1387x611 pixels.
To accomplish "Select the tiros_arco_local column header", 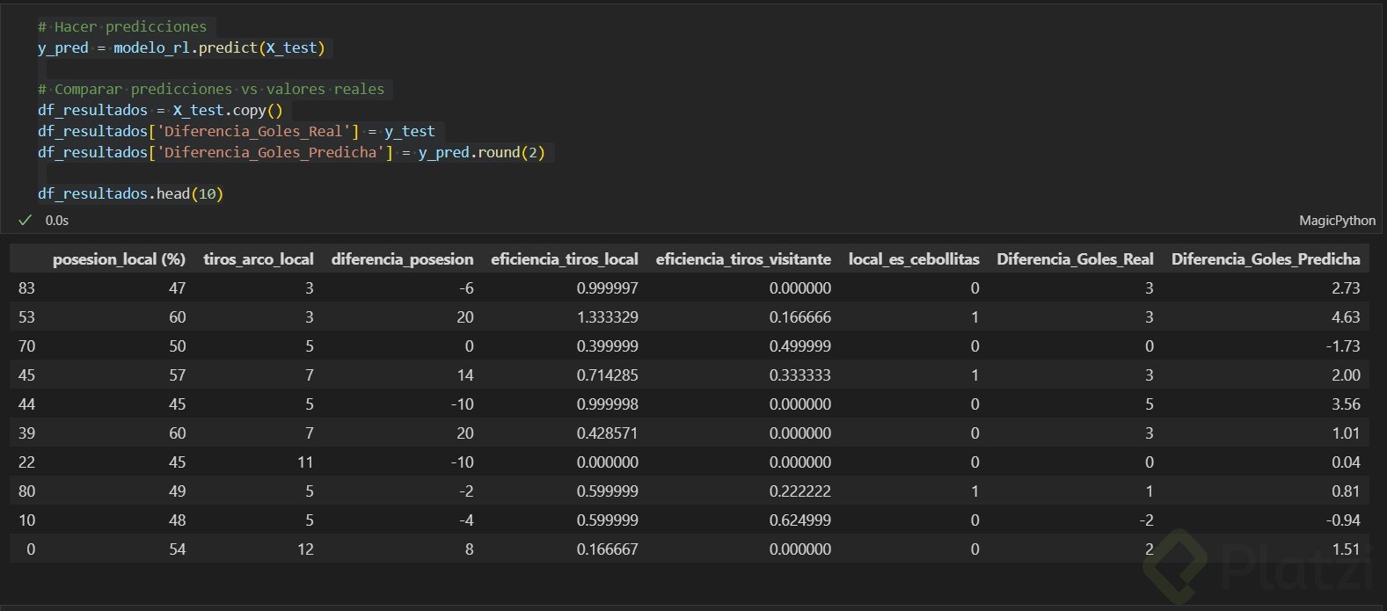I will pyautogui.click(x=259, y=259).
